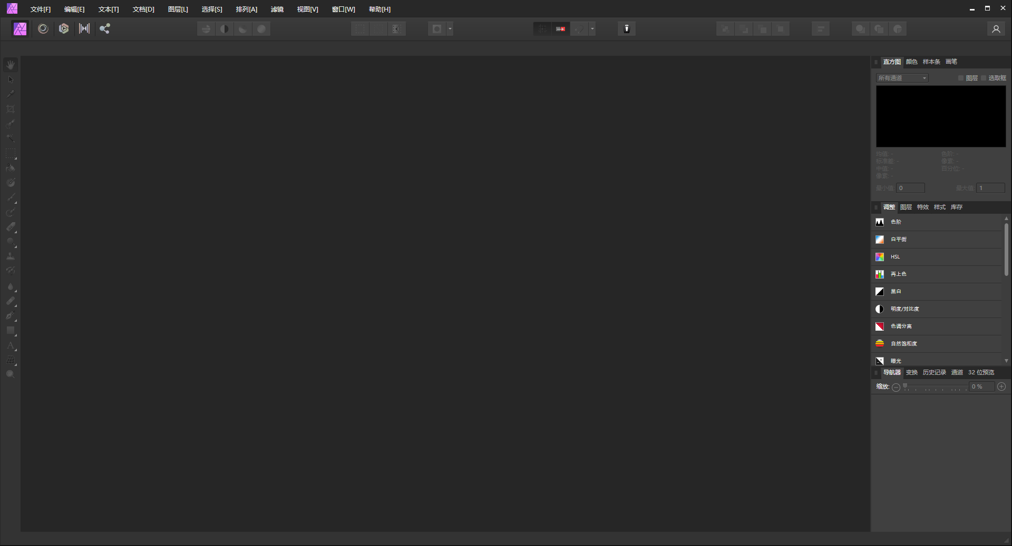The height and width of the screenshot is (546, 1012).
Task: Apply Auto Contrast half-circle icon
Action: (x=225, y=29)
